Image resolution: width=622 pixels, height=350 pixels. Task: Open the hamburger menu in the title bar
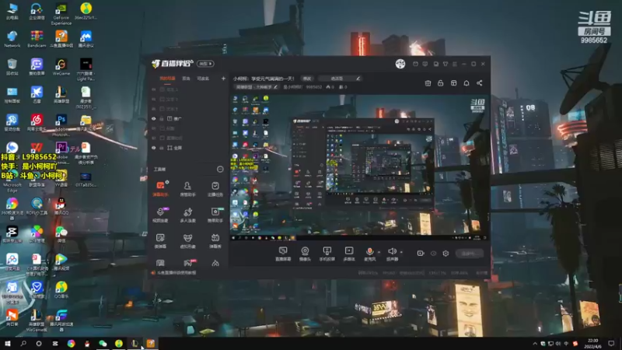[x=455, y=64]
